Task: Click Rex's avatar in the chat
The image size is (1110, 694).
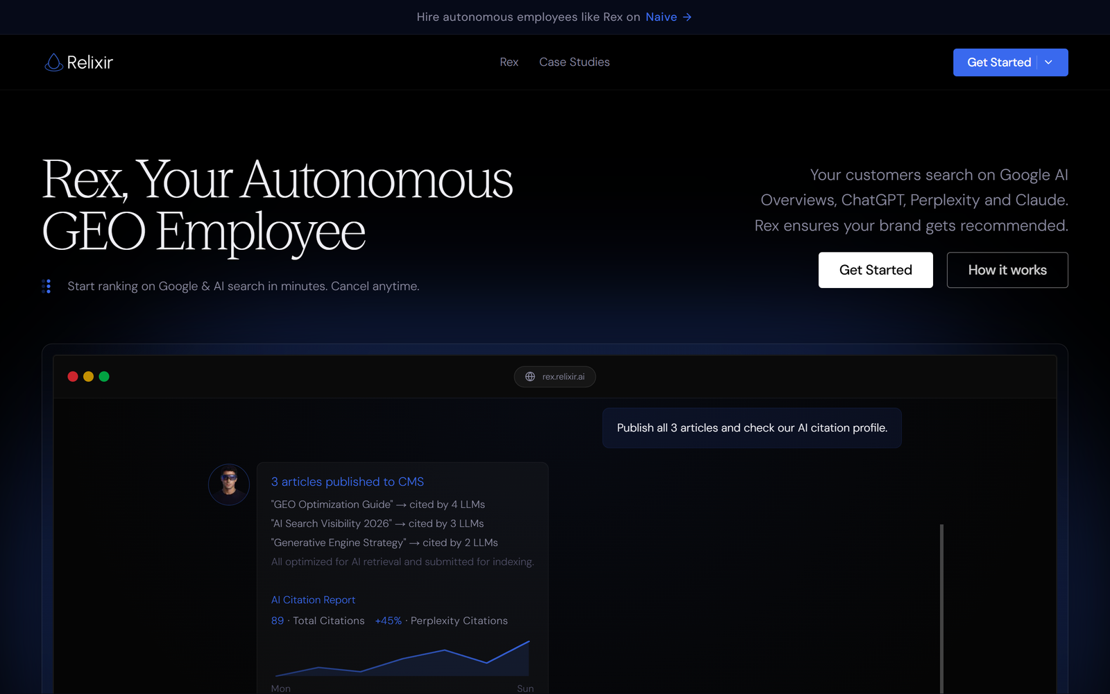Action: click(x=229, y=484)
